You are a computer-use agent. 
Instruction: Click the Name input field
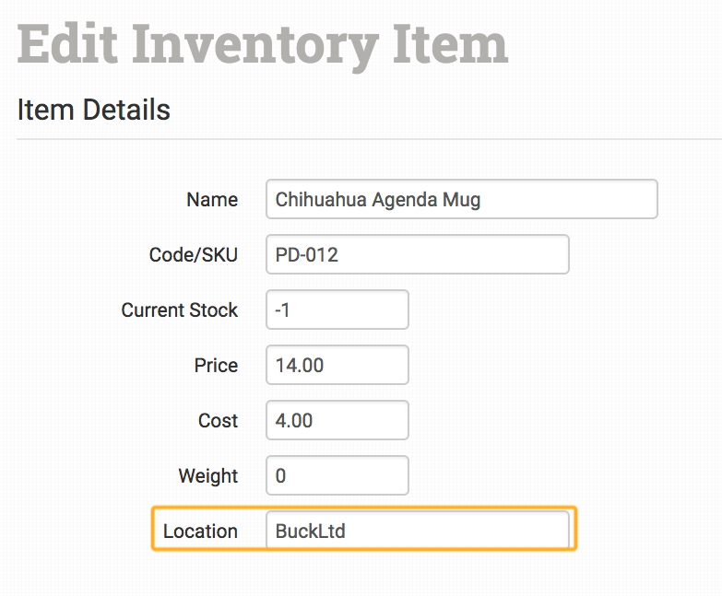[461, 199]
